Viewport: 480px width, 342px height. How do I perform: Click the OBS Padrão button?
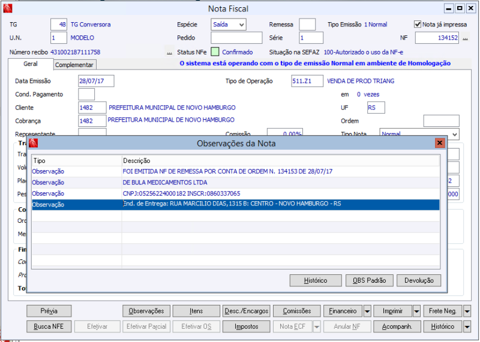click(x=369, y=280)
